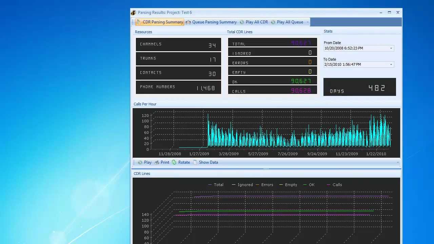Click the Total legend entry

click(x=216, y=185)
